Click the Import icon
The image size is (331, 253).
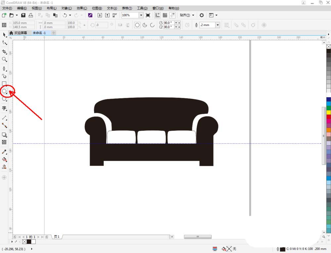tap(100, 15)
